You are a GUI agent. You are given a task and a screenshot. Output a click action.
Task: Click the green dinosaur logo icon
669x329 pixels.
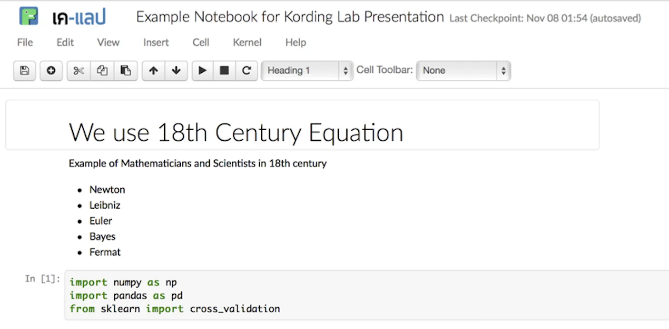click(29, 17)
